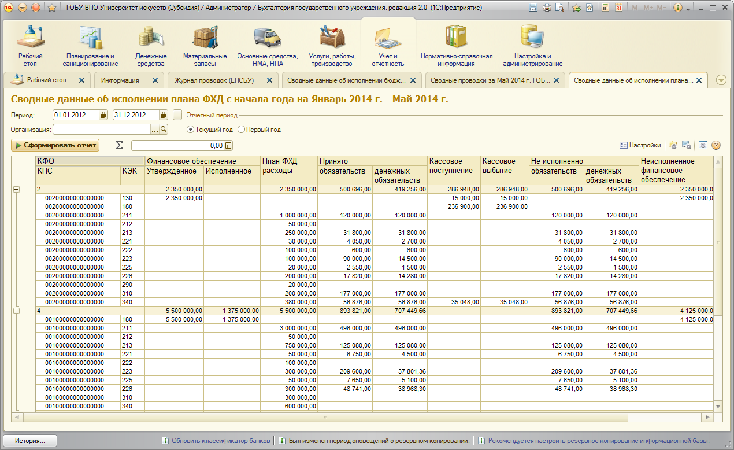Screen dimensions: 734x450
Task: Open help question mark icon
Action: click(x=716, y=145)
